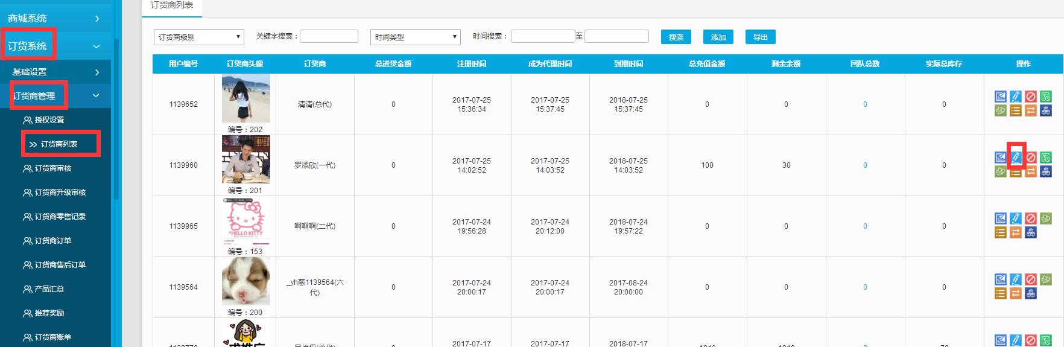
Task: Click the 用户编号 column header
Action: point(183,64)
